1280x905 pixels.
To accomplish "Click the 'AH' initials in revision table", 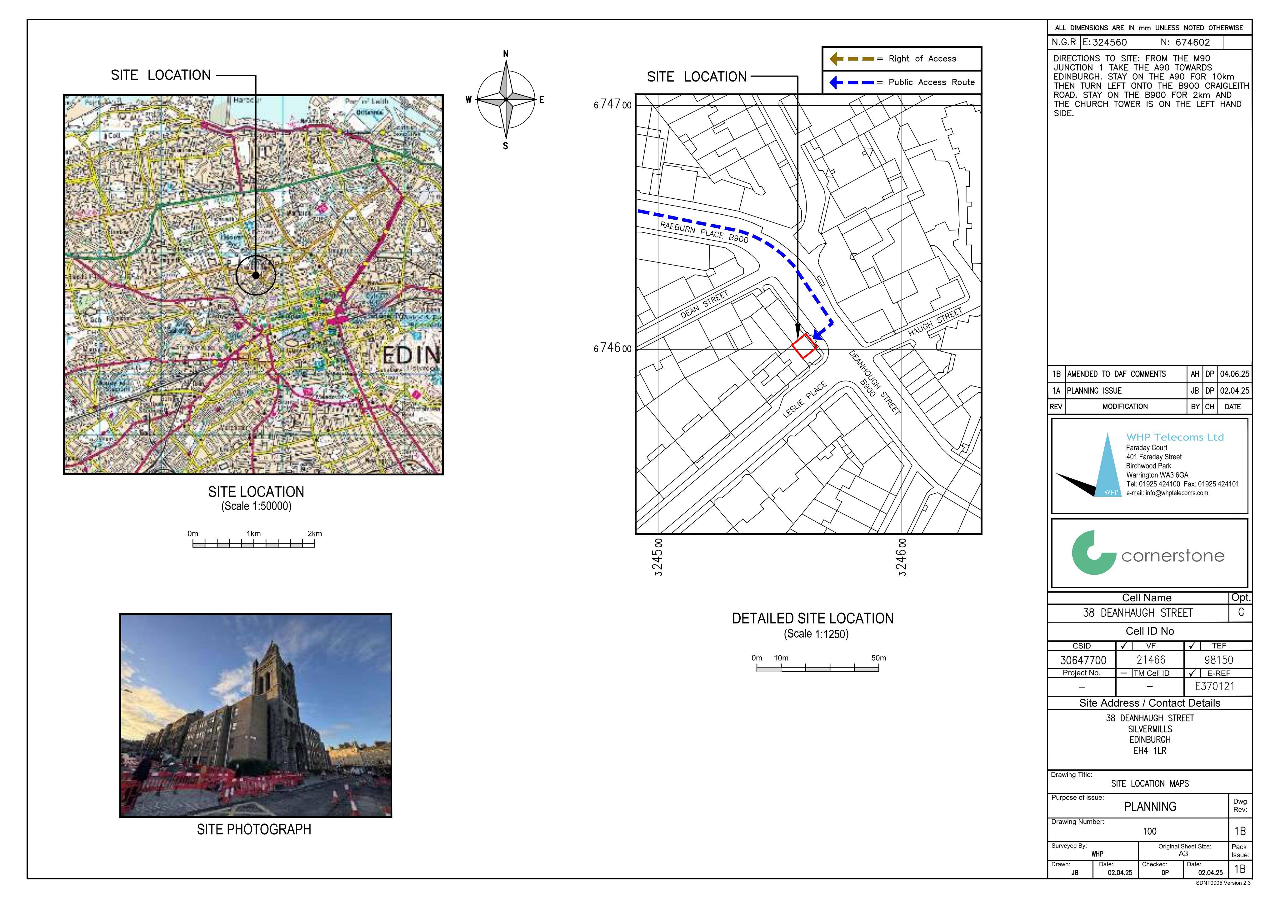I will coord(1195,375).
